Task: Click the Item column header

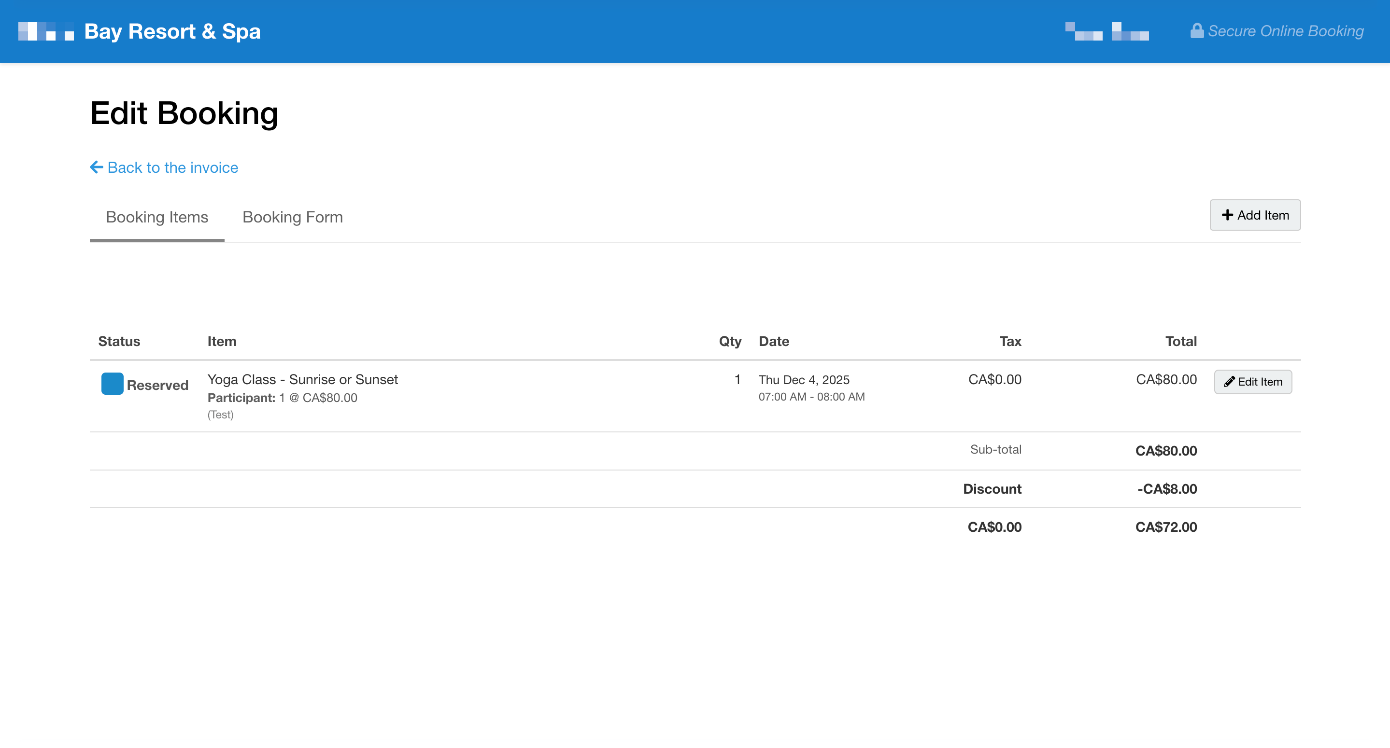Action: (222, 341)
